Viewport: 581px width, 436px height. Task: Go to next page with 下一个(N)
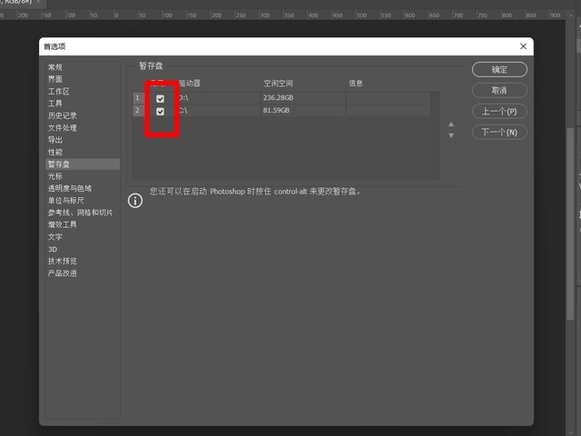(x=499, y=133)
